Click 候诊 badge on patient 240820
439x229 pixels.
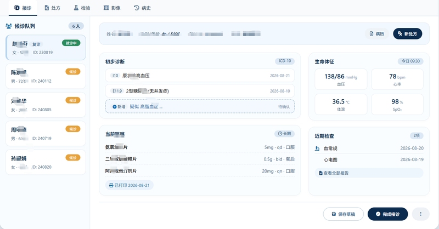[x=73, y=158]
